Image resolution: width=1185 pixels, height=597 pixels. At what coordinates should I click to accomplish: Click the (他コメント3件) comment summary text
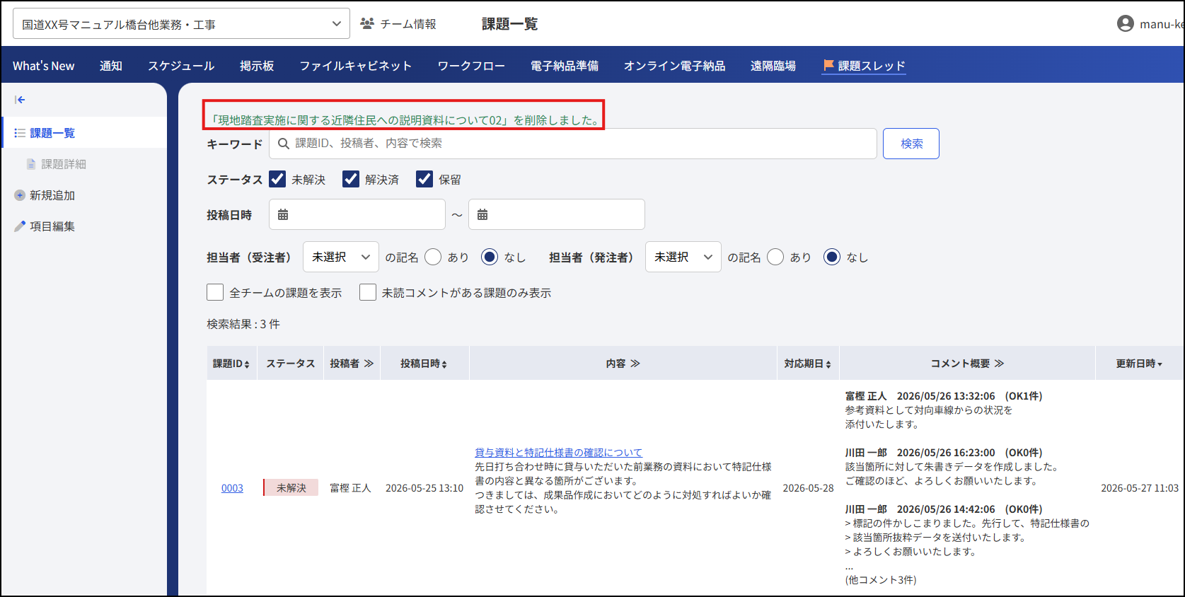[x=881, y=580]
